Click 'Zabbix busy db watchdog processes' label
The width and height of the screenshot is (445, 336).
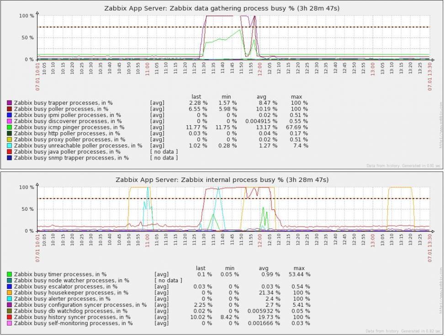coord(71,311)
